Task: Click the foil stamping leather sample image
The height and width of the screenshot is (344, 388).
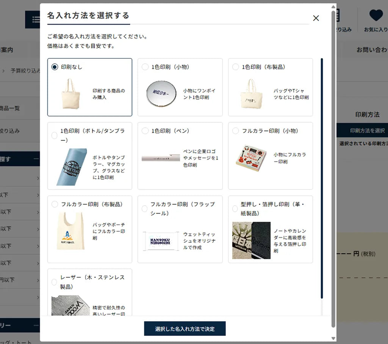Action: [x=251, y=240]
